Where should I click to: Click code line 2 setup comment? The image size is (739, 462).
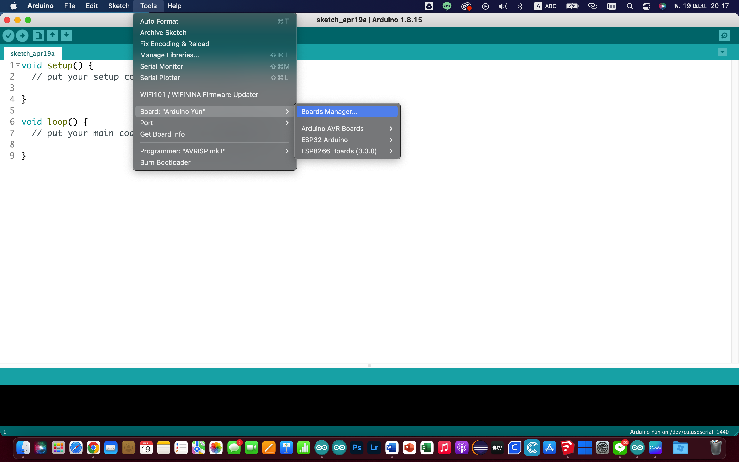(82, 77)
